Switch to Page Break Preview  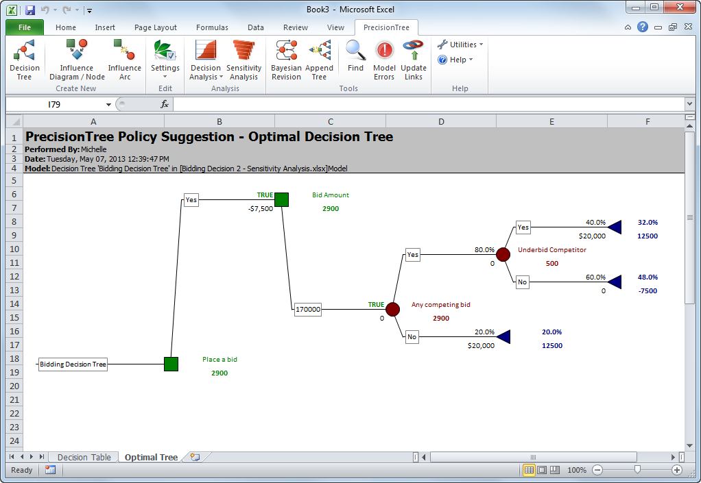click(x=554, y=469)
